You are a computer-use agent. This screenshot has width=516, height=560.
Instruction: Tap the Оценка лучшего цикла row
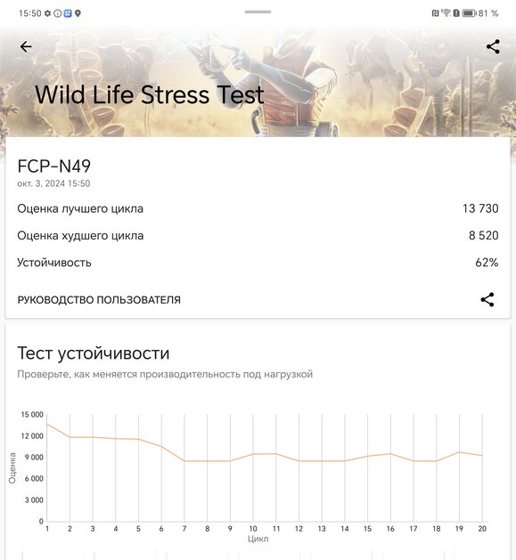point(258,208)
